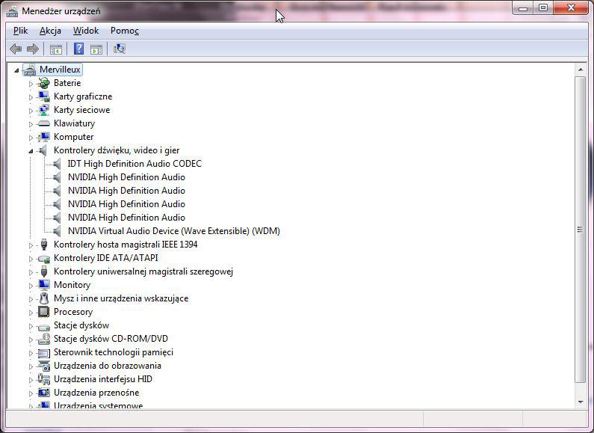Click the USB controllers category icon

point(44,271)
